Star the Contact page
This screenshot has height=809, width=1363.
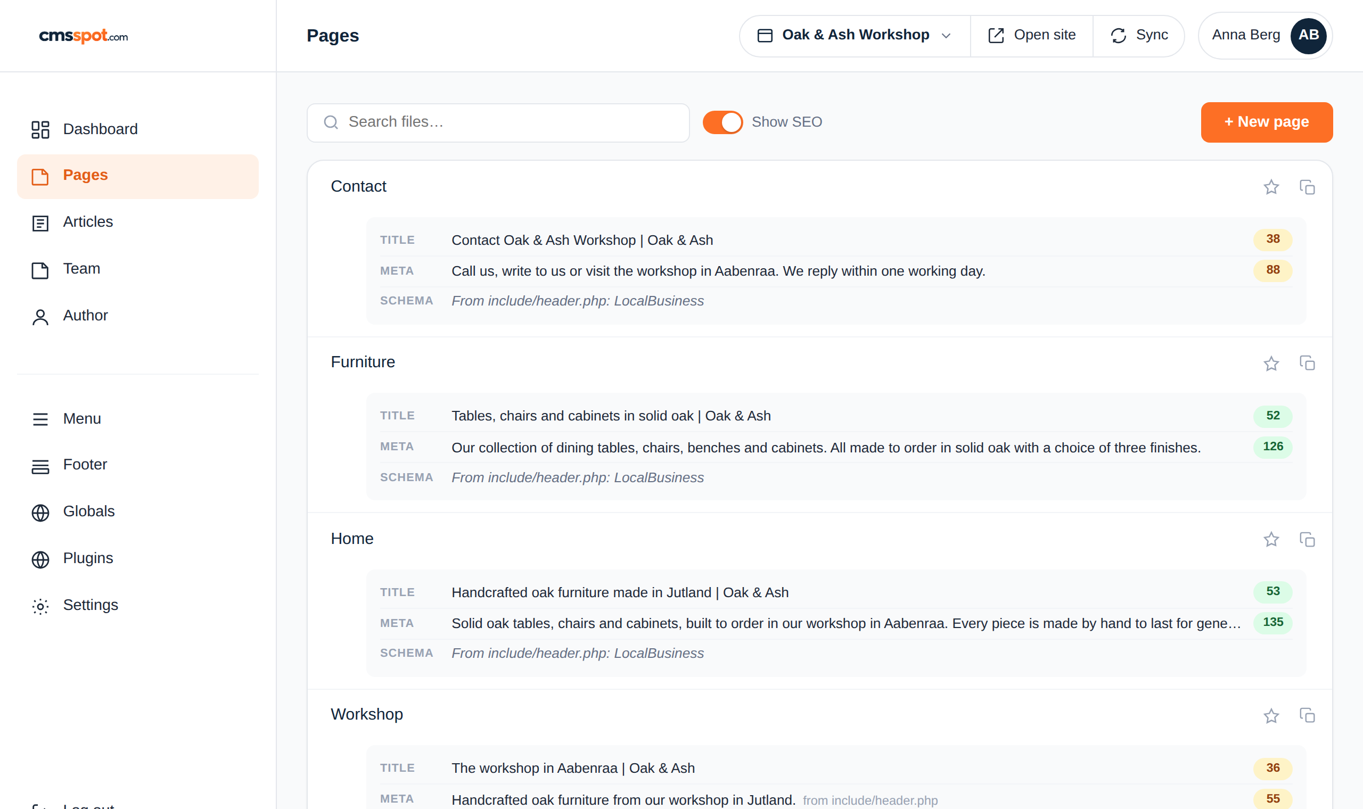(x=1271, y=187)
